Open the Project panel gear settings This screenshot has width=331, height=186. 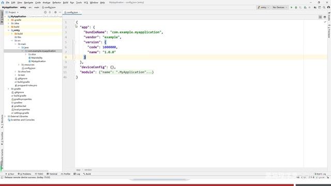point(55,12)
